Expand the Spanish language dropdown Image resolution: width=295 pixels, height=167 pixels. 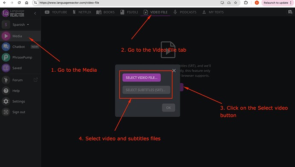(21, 25)
